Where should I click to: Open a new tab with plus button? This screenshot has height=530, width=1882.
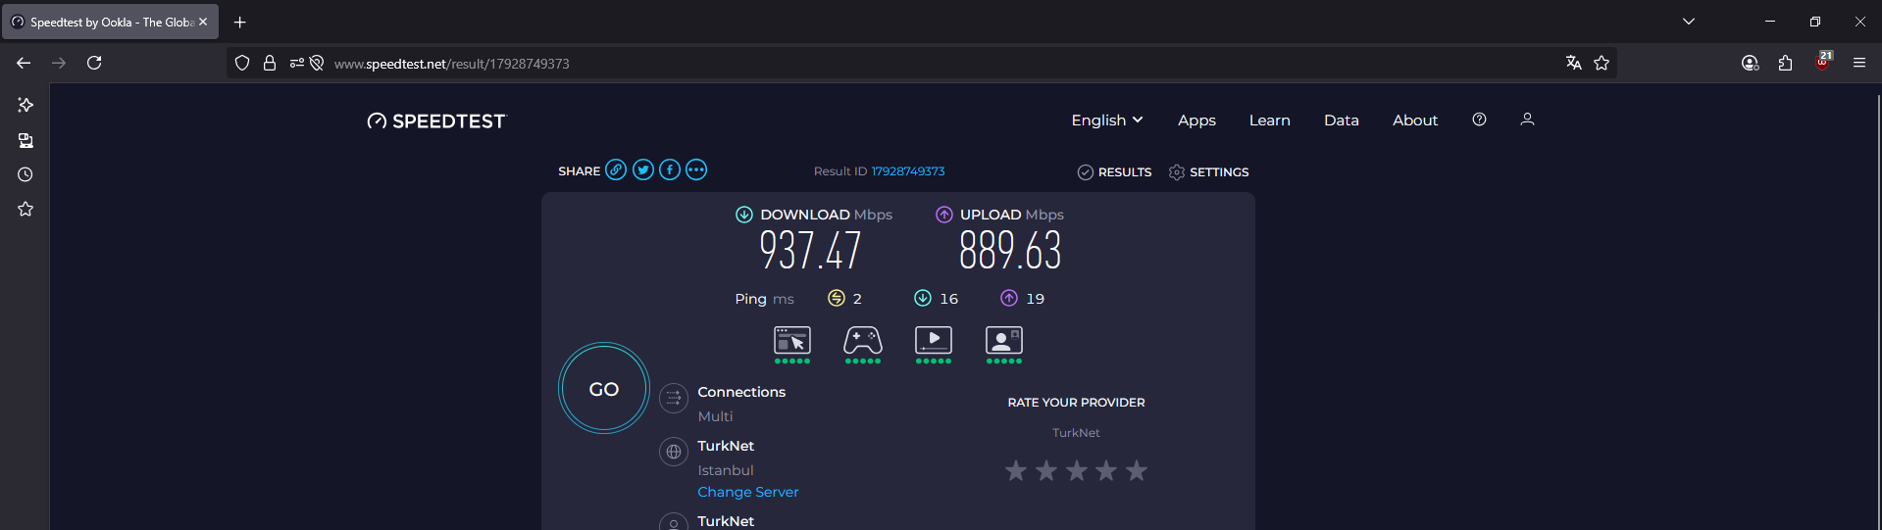[x=240, y=22]
